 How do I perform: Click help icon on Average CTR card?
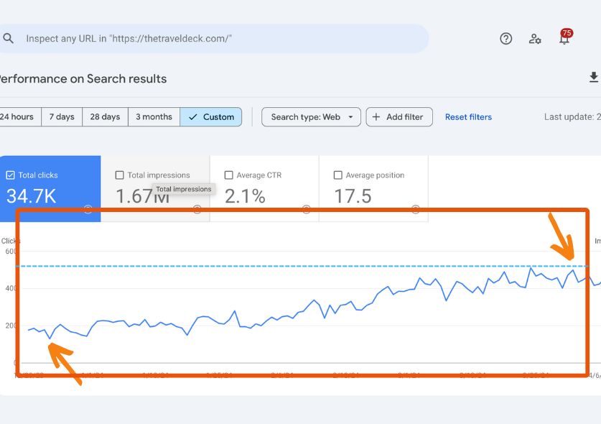point(306,209)
